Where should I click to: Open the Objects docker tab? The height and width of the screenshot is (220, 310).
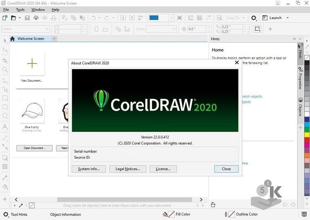[300, 107]
